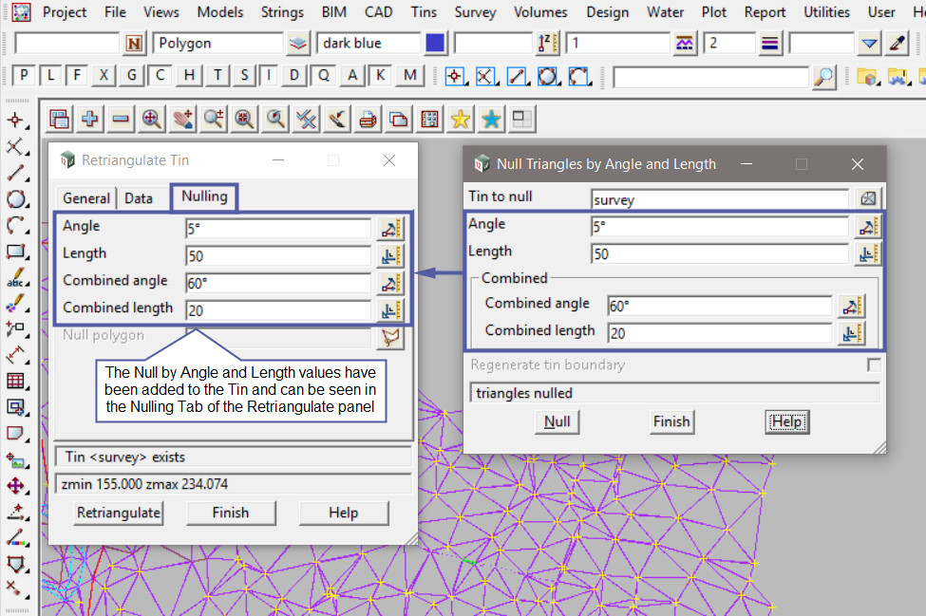Click the Z-value height icon in top toolbar

click(547, 43)
